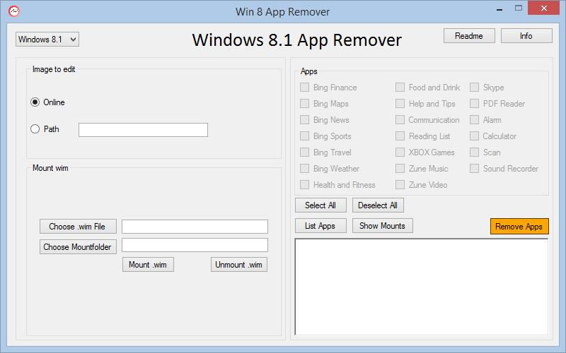Viewport: 566px width, 353px height.
Task: Check the Bing News checkbox
Action: [305, 120]
